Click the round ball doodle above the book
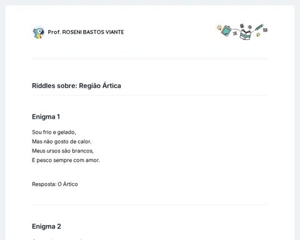The width and height of the screenshot is (300, 240). point(249,27)
